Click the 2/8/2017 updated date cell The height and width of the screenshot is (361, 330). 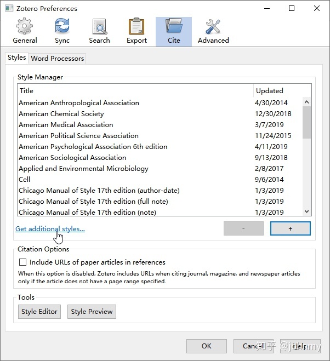(x=269, y=168)
